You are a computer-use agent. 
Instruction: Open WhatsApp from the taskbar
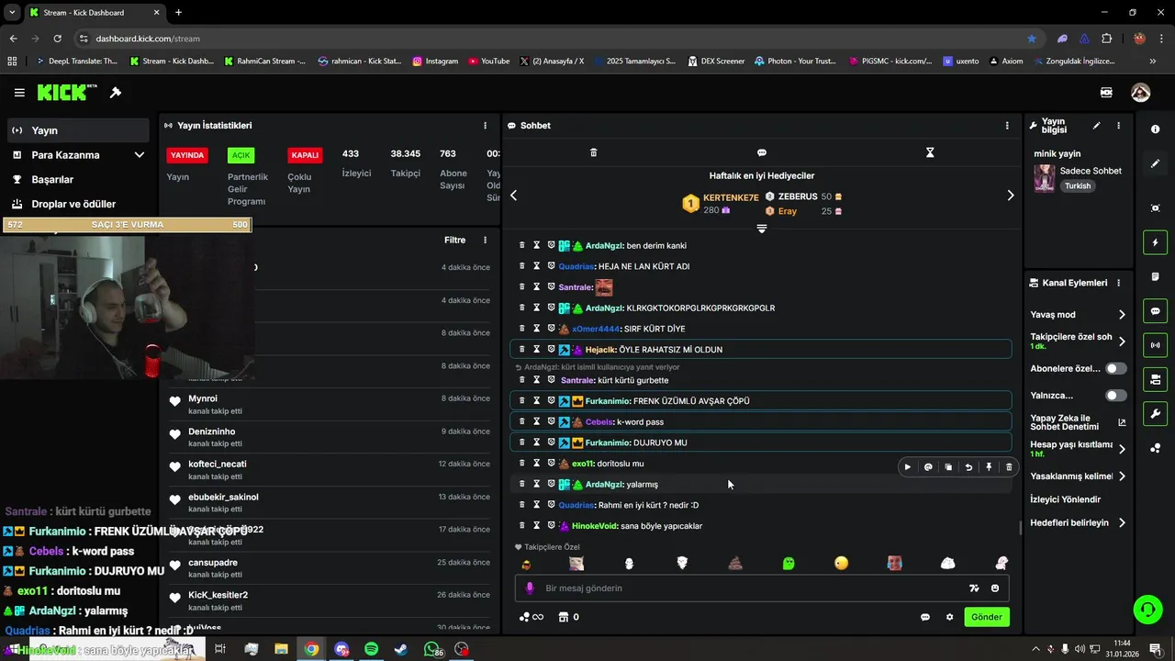tap(431, 649)
